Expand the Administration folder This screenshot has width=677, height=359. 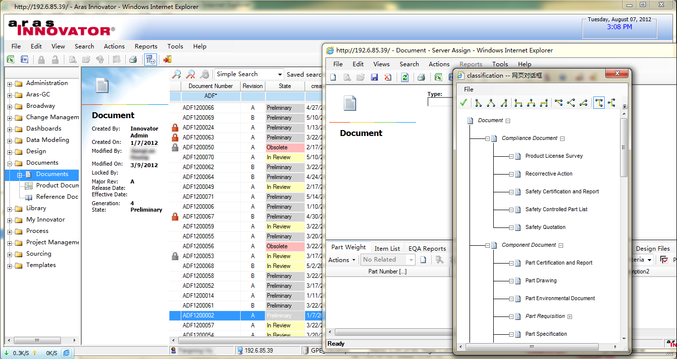[9, 84]
